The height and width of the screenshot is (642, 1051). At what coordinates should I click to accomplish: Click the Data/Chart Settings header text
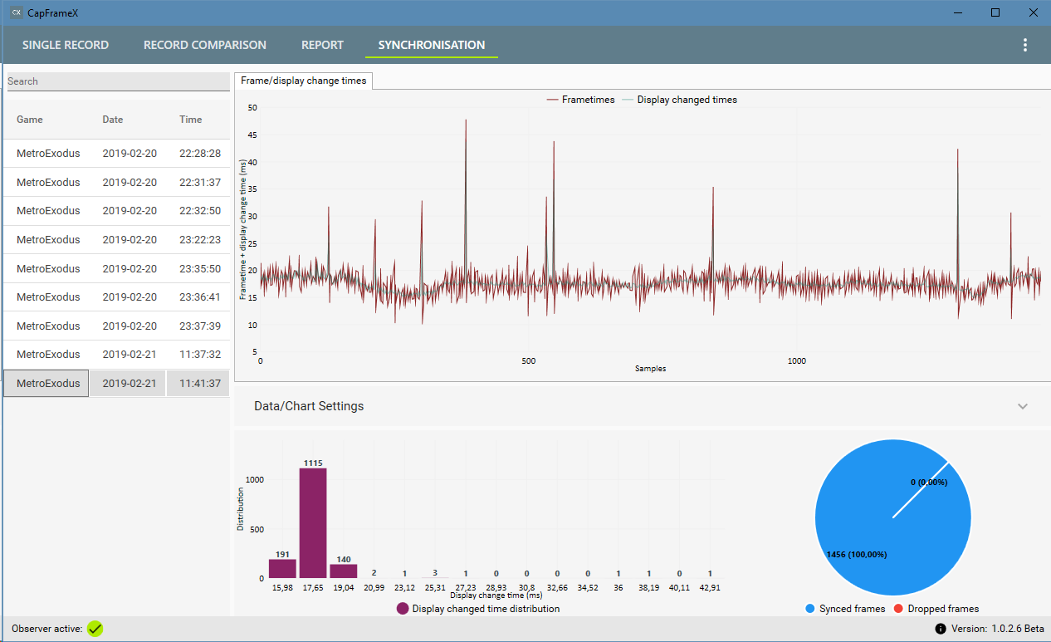coord(309,406)
